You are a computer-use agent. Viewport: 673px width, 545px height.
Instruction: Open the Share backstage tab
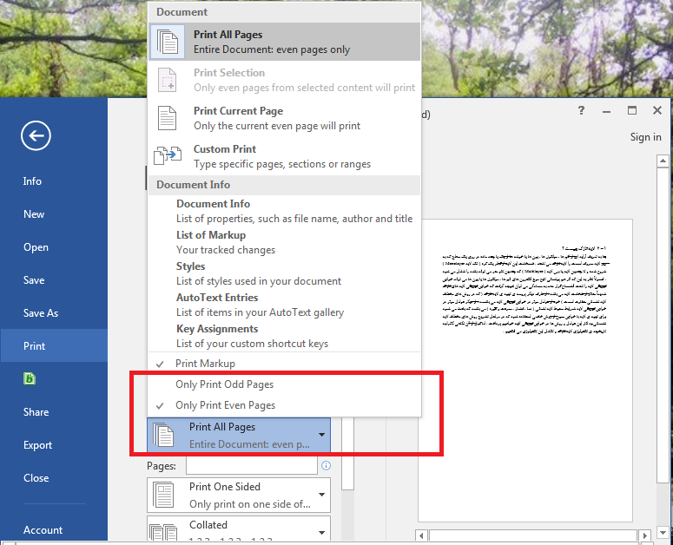click(54, 412)
